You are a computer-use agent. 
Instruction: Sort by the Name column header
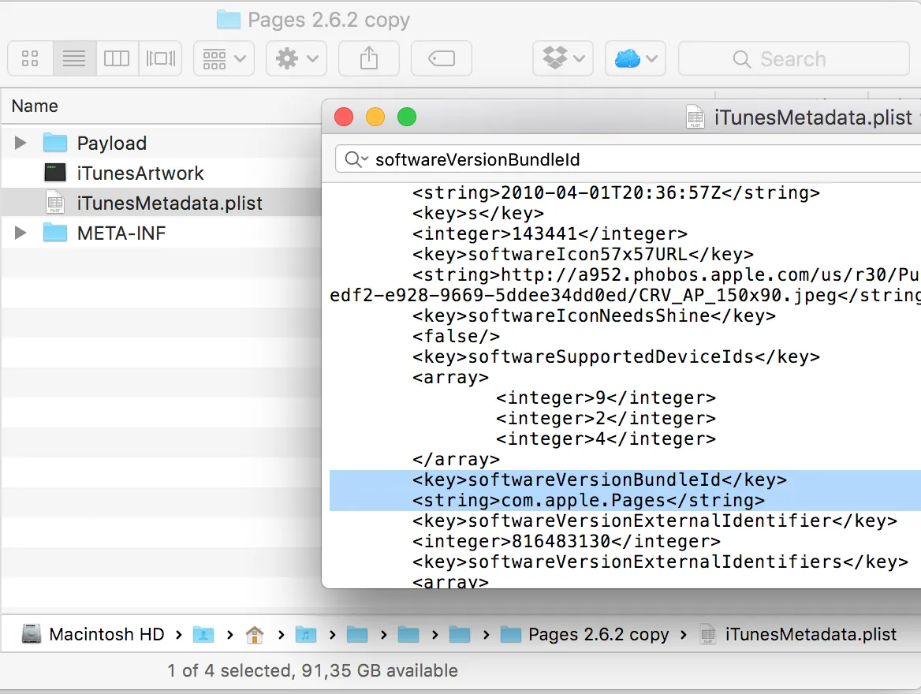coord(35,106)
